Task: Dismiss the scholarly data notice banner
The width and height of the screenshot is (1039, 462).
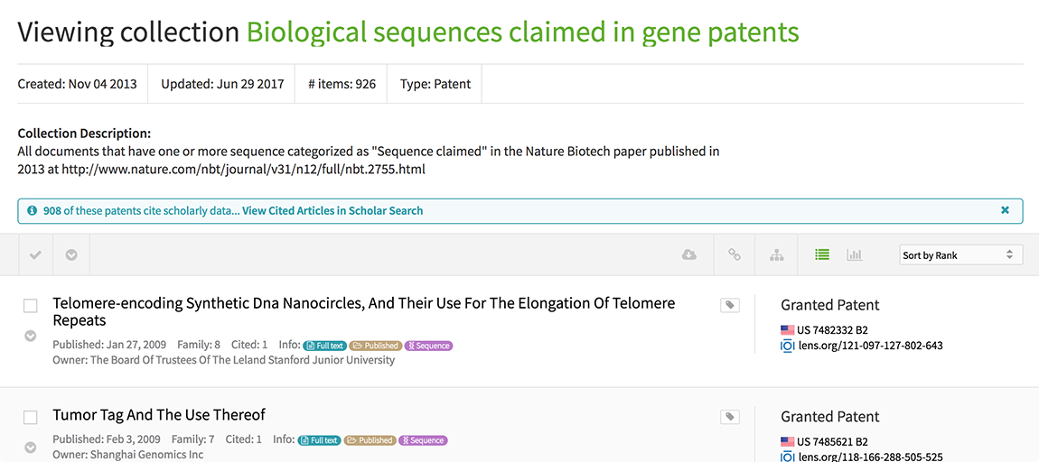Action: pyautogui.click(x=1005, y=210)
